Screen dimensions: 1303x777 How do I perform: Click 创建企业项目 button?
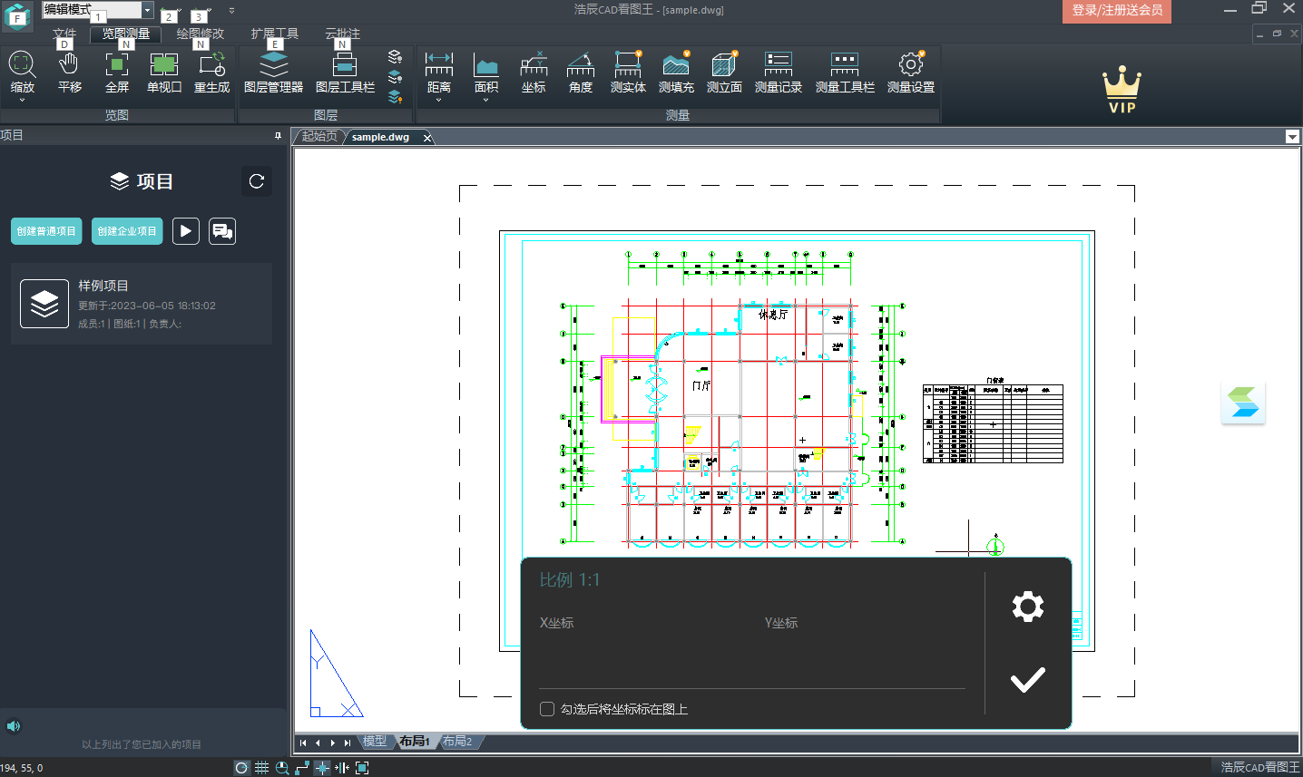coord(127,231)
